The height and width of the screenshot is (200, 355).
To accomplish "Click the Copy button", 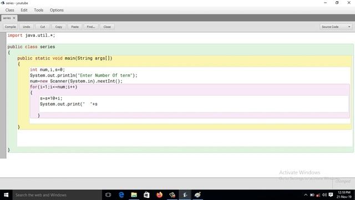I will (x=59, y=27).
